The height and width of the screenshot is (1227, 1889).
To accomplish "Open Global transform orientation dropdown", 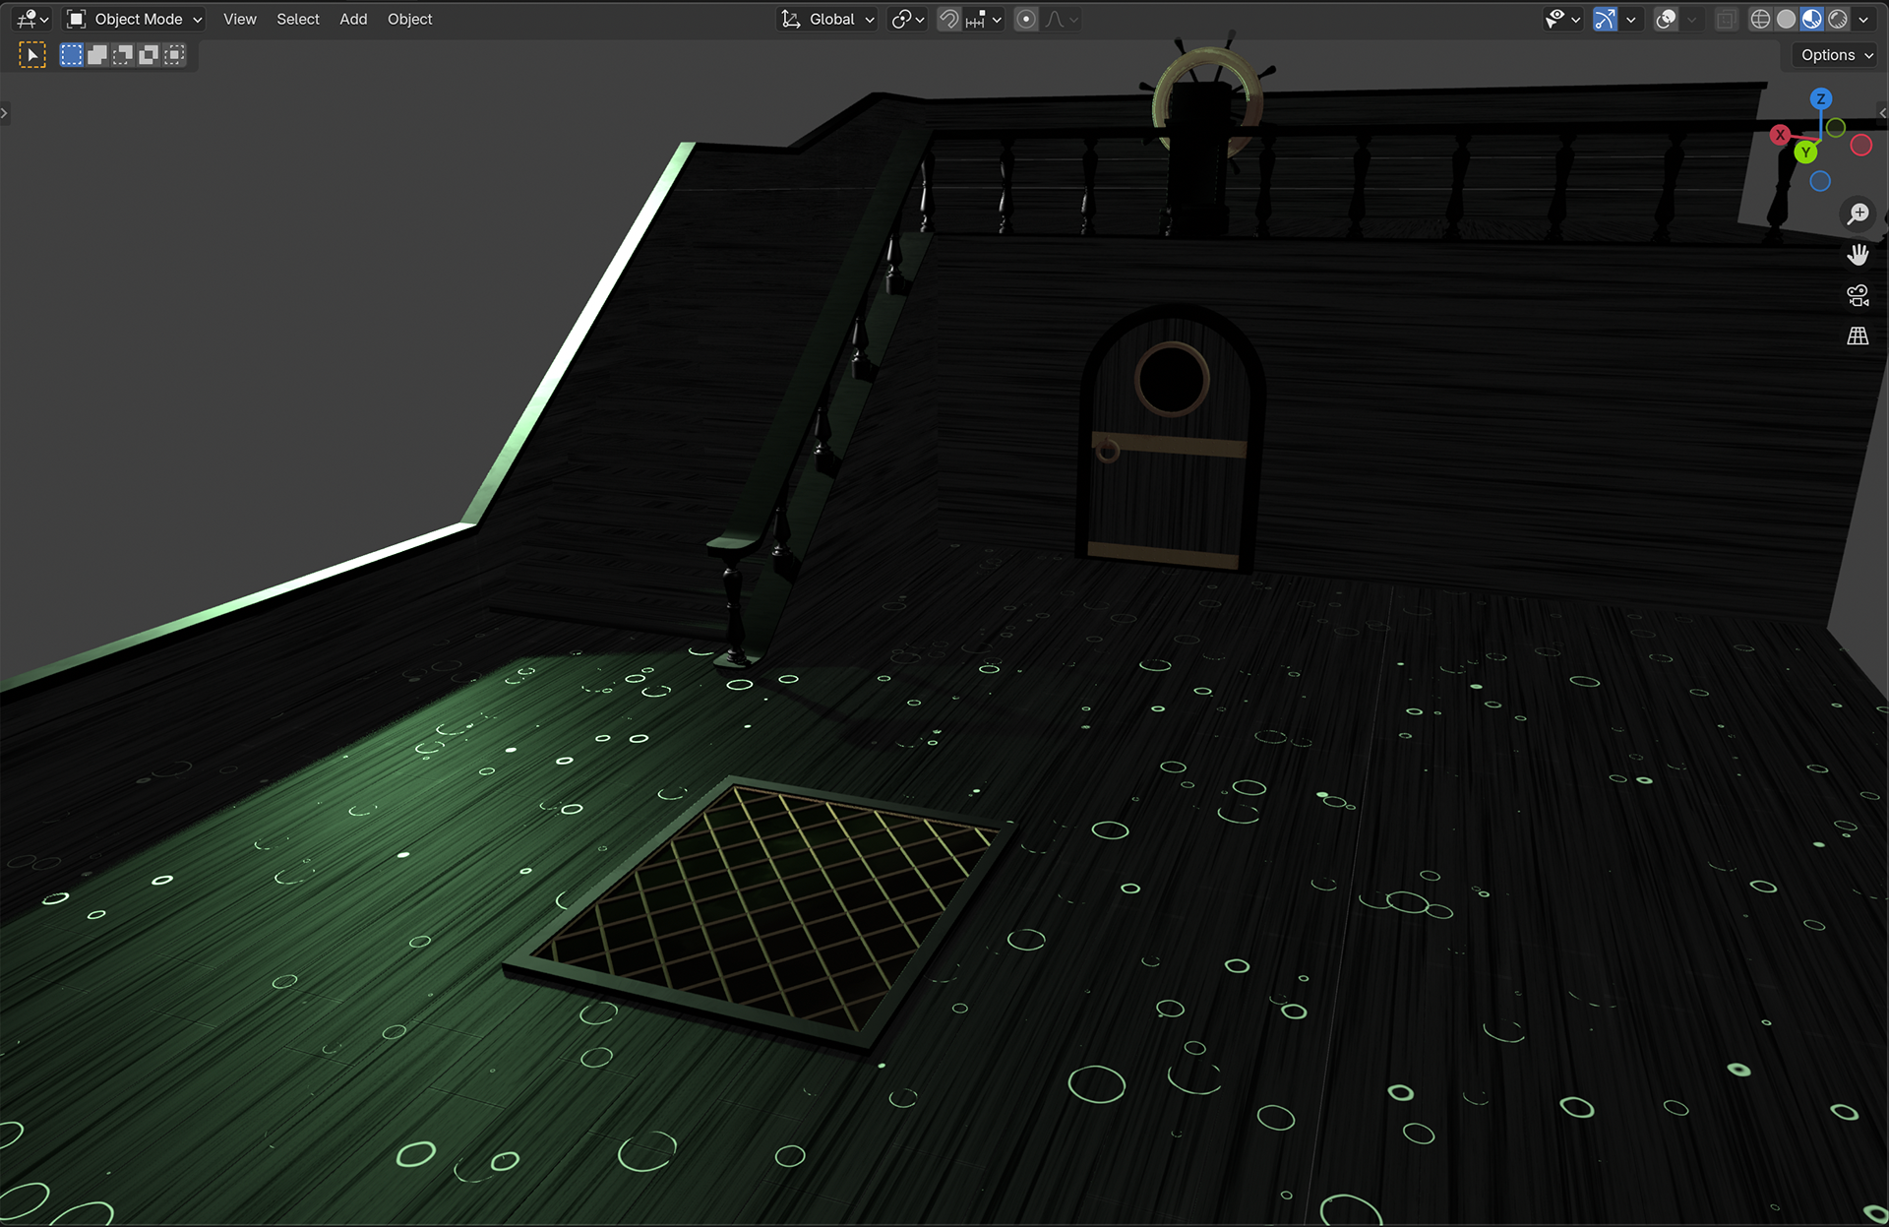I will pos(828,19).
